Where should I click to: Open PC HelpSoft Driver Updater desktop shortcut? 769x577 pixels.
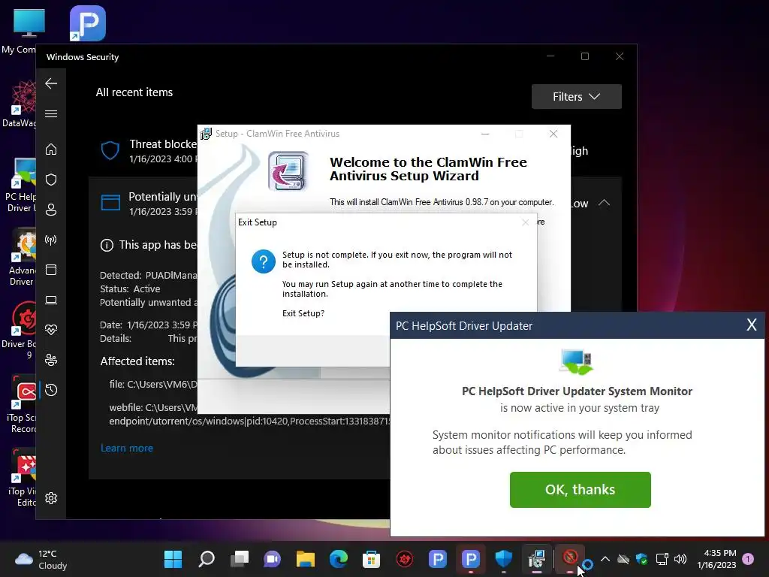point(20,186)
